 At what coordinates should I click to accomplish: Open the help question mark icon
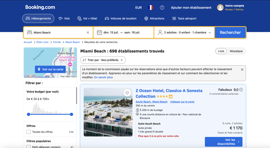162,8
